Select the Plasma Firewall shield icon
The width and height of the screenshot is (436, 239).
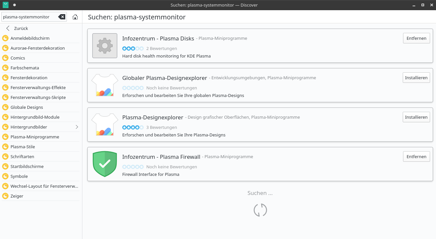coord(104,164)
